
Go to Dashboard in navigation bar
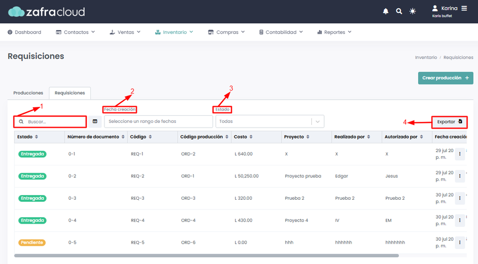tap(24, 32)
